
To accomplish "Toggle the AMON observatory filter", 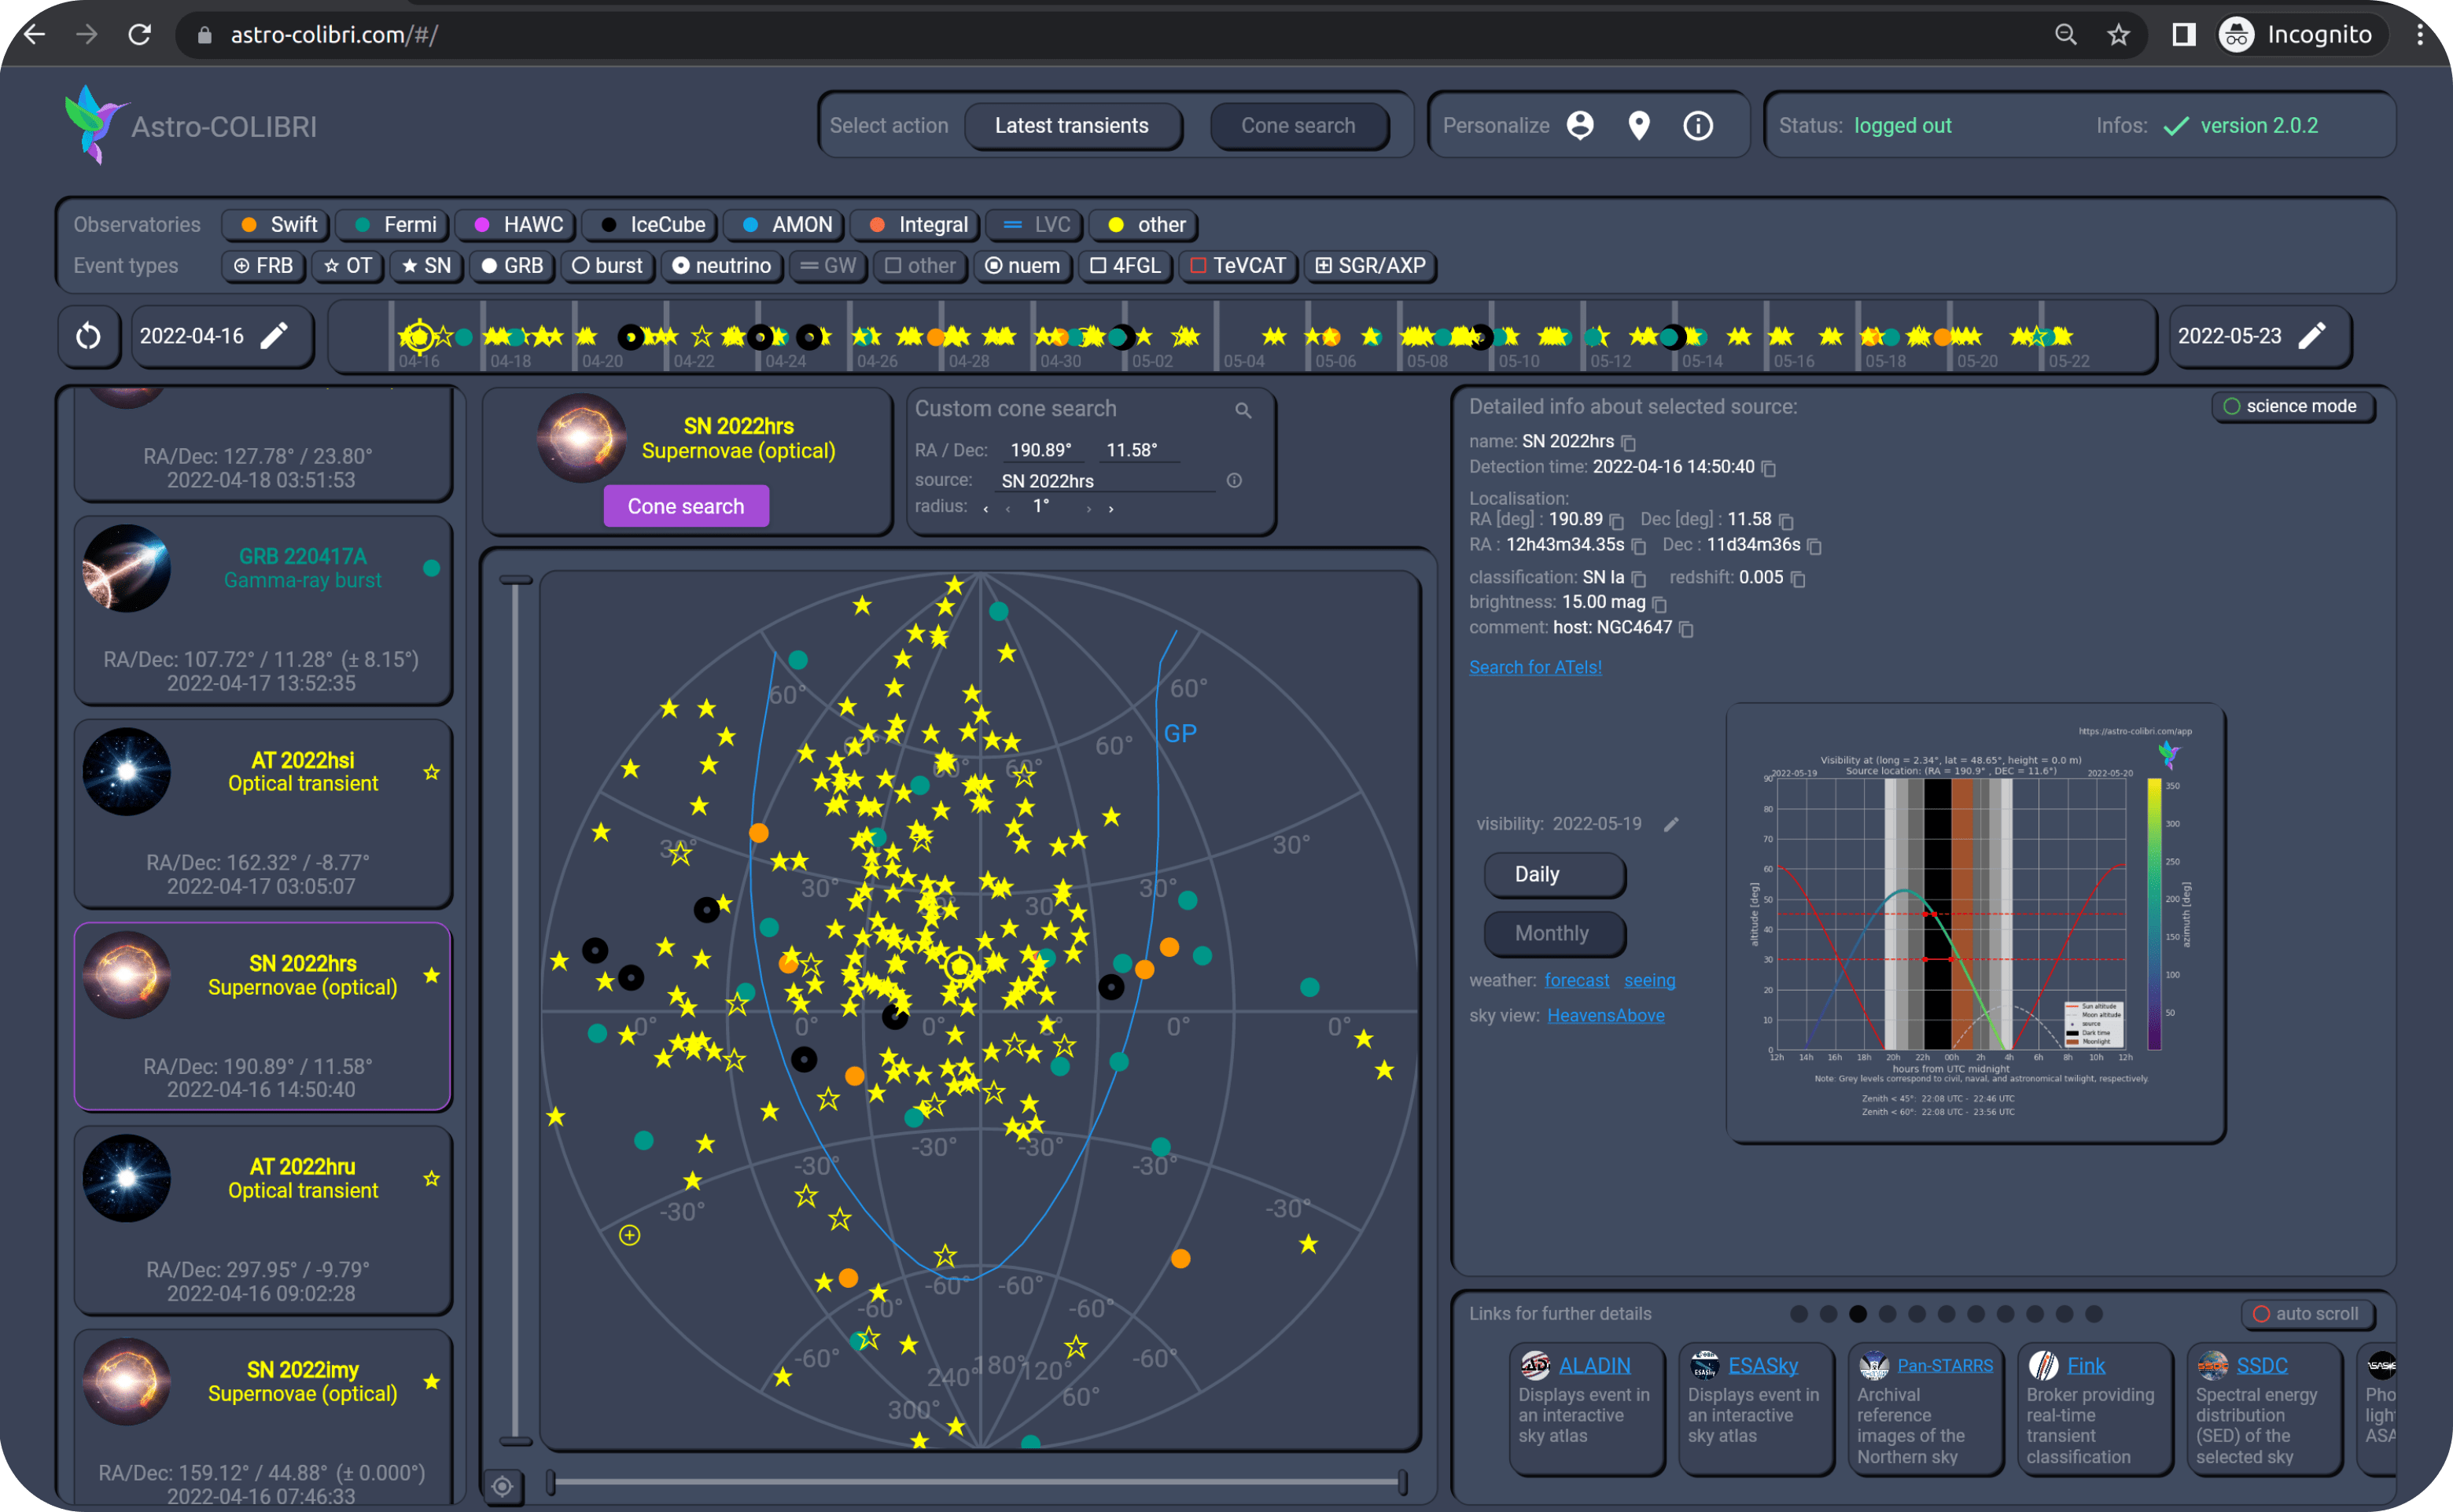I will (786, 225).
